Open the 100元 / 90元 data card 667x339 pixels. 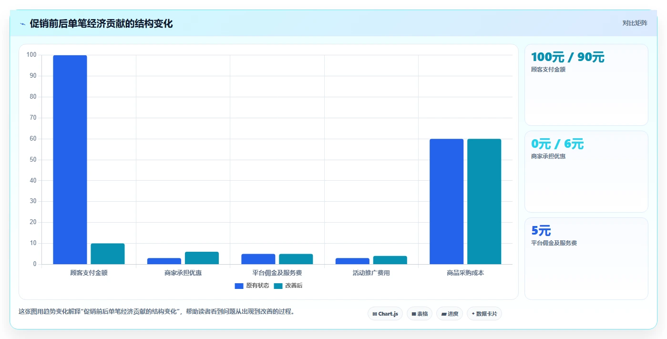(586, 85)
